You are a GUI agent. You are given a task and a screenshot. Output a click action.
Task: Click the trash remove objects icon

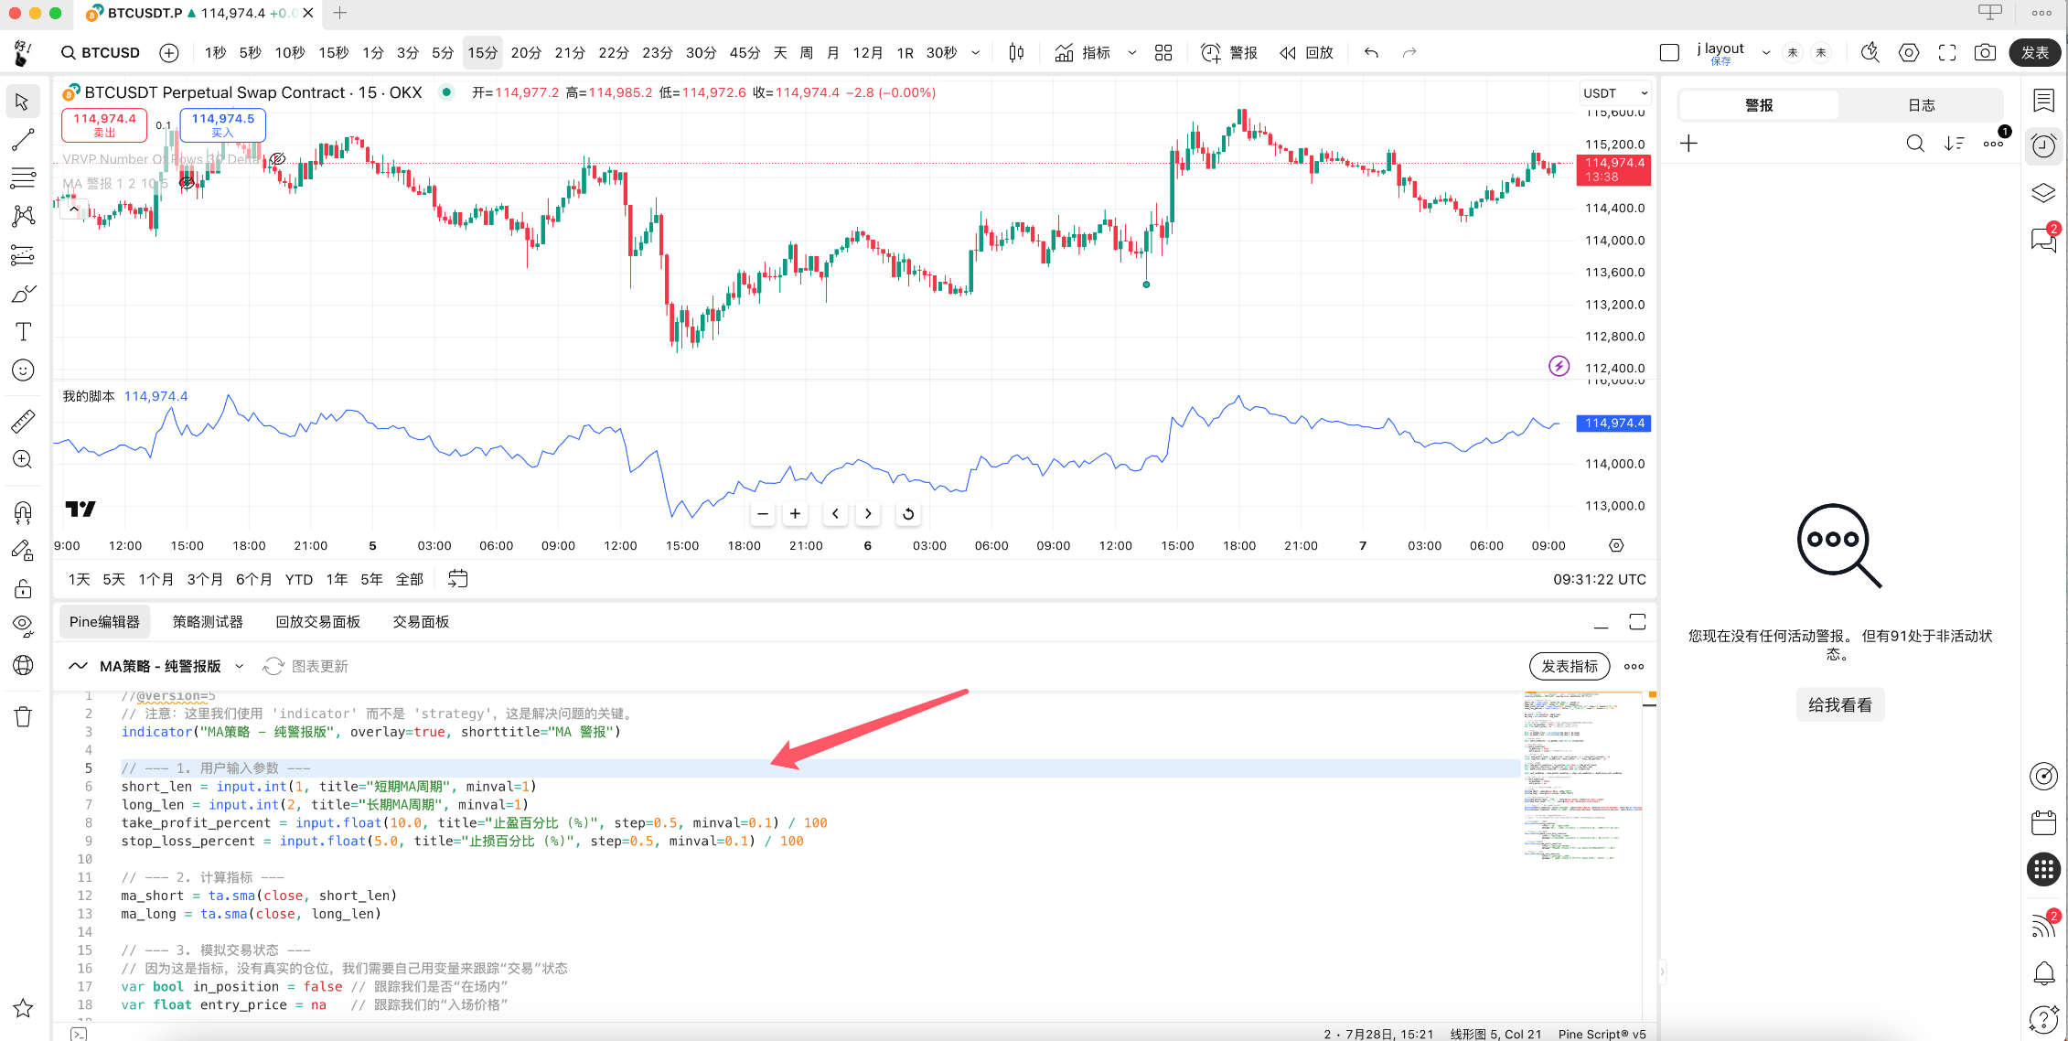(23, 716)
